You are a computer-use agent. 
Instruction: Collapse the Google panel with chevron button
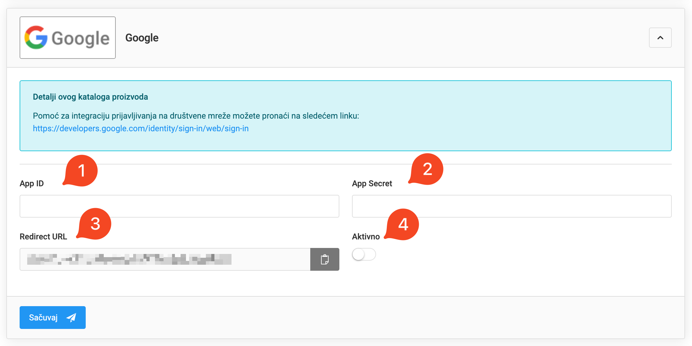tap(660, 38)
